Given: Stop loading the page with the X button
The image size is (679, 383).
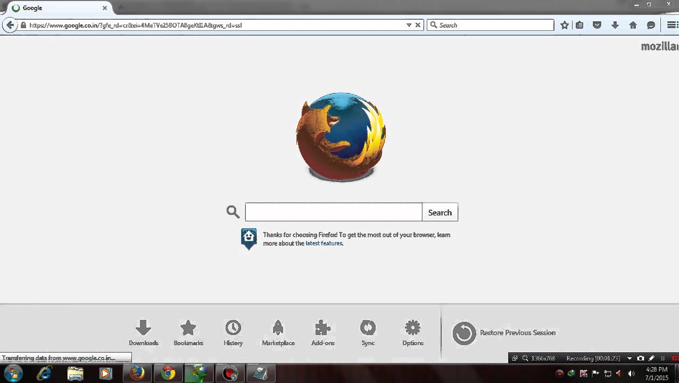Looking at the screenshot, I should pos(418,25).
